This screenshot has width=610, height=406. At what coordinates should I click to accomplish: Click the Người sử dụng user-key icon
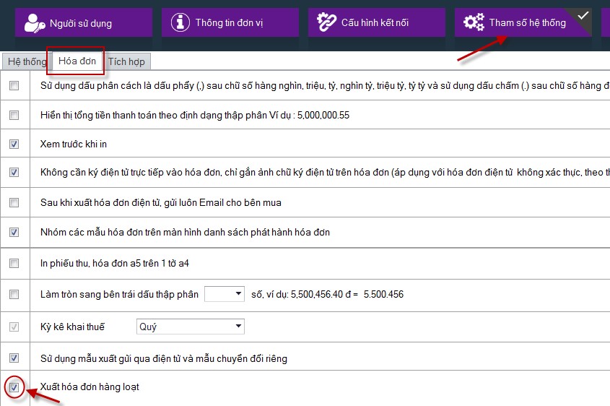(34, 23)
